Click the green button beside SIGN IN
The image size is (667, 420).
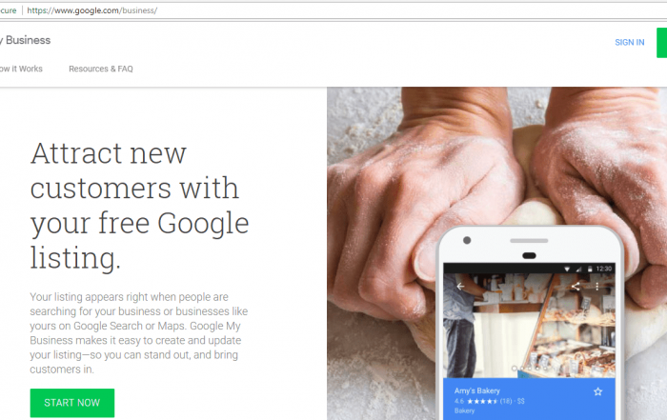pos(662,43)
